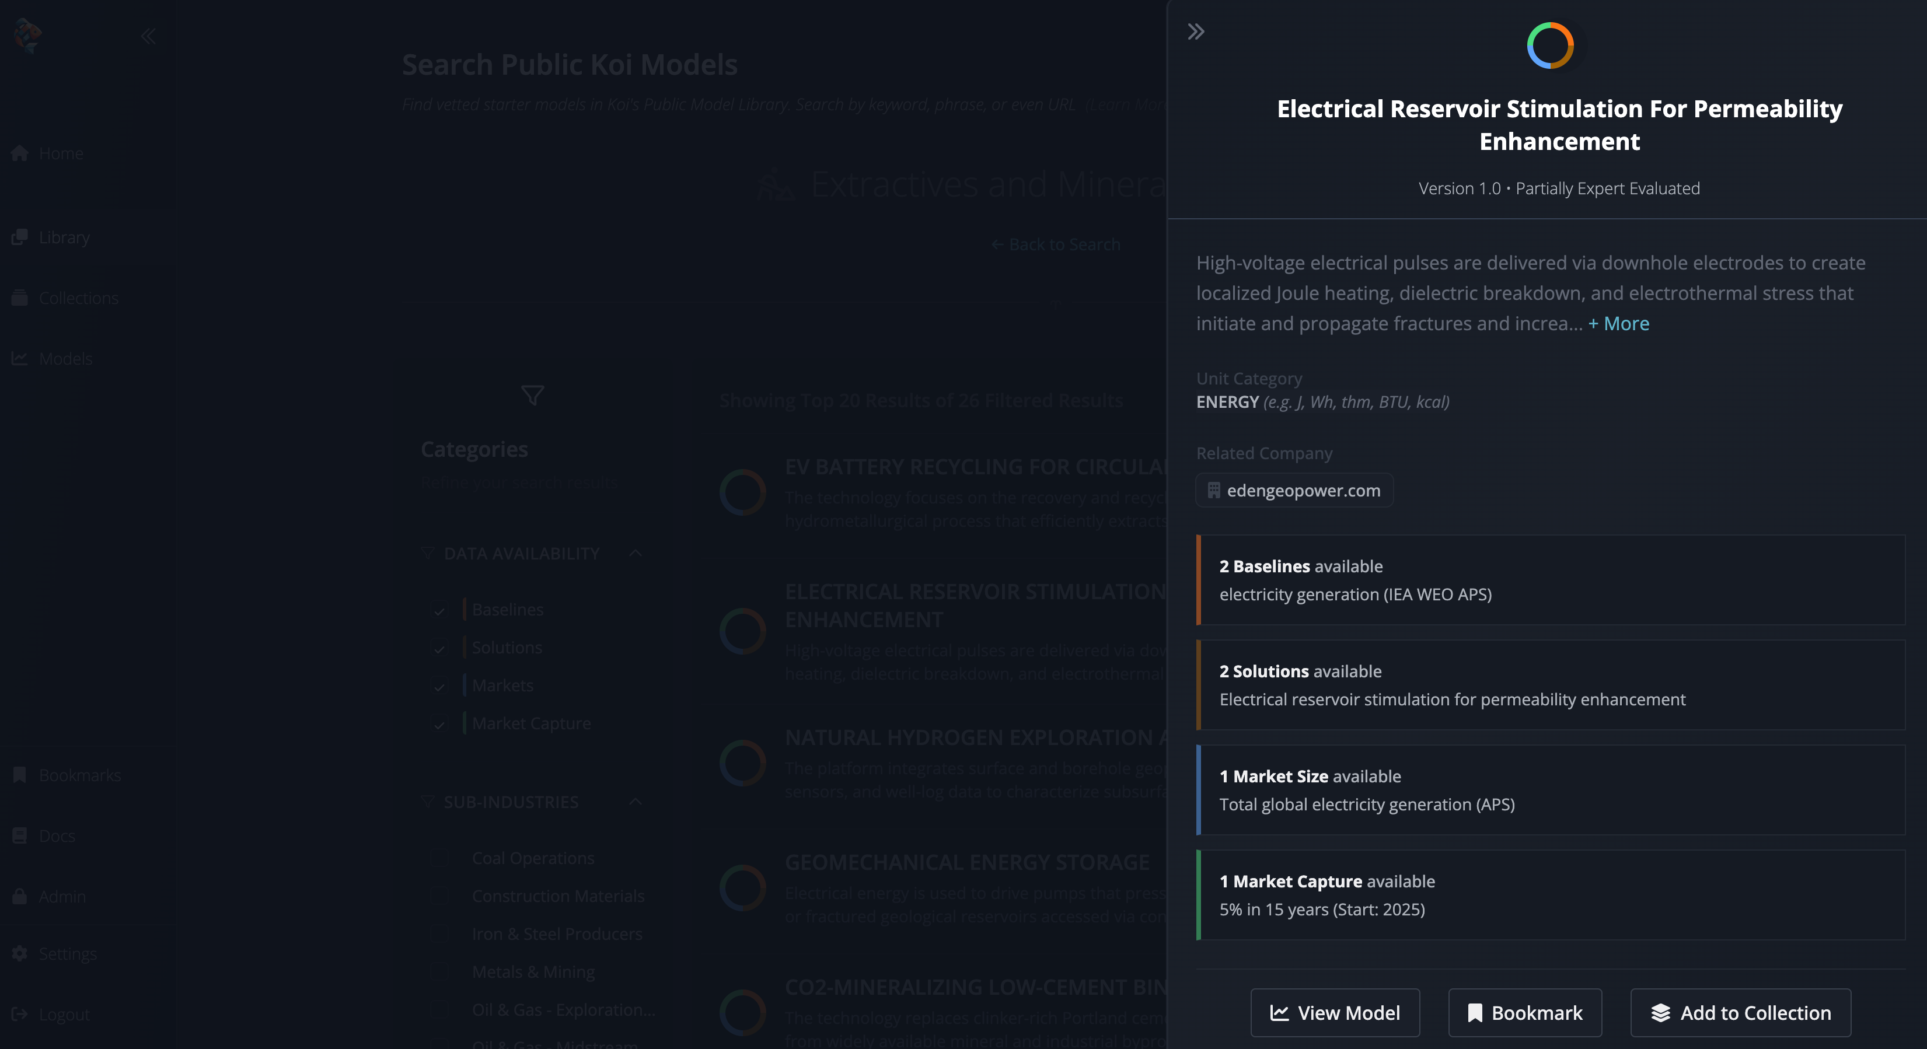Click funnel icon beside SUB-INDUSTRIES
1927x1049 pixels.
coord(427,802)
